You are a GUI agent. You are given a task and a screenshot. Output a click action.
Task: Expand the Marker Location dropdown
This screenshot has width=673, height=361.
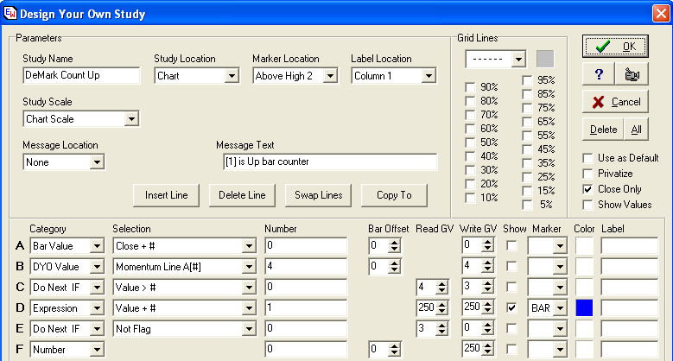click(x=329, y=76)
